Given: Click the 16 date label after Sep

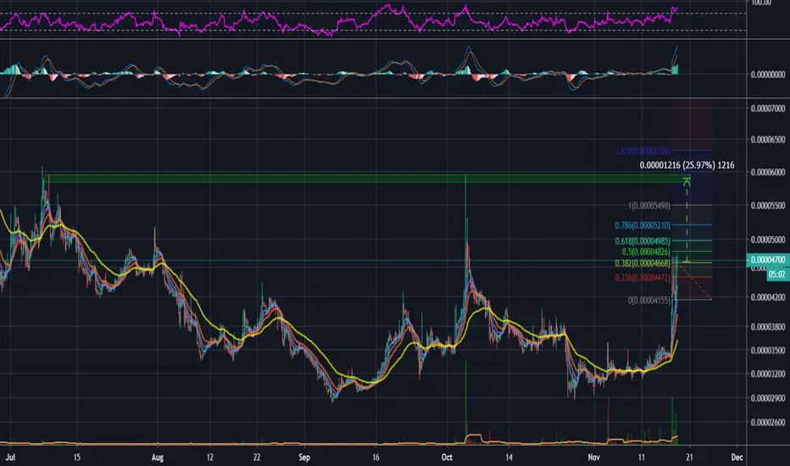Looking at the screenshot, I should click(376, 458).
